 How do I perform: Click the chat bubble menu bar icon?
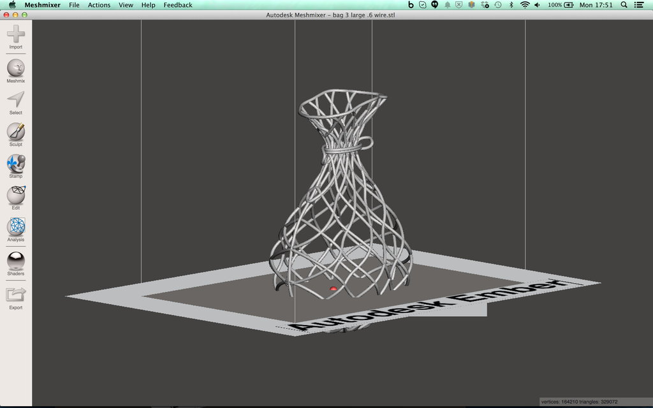[435, 5]
